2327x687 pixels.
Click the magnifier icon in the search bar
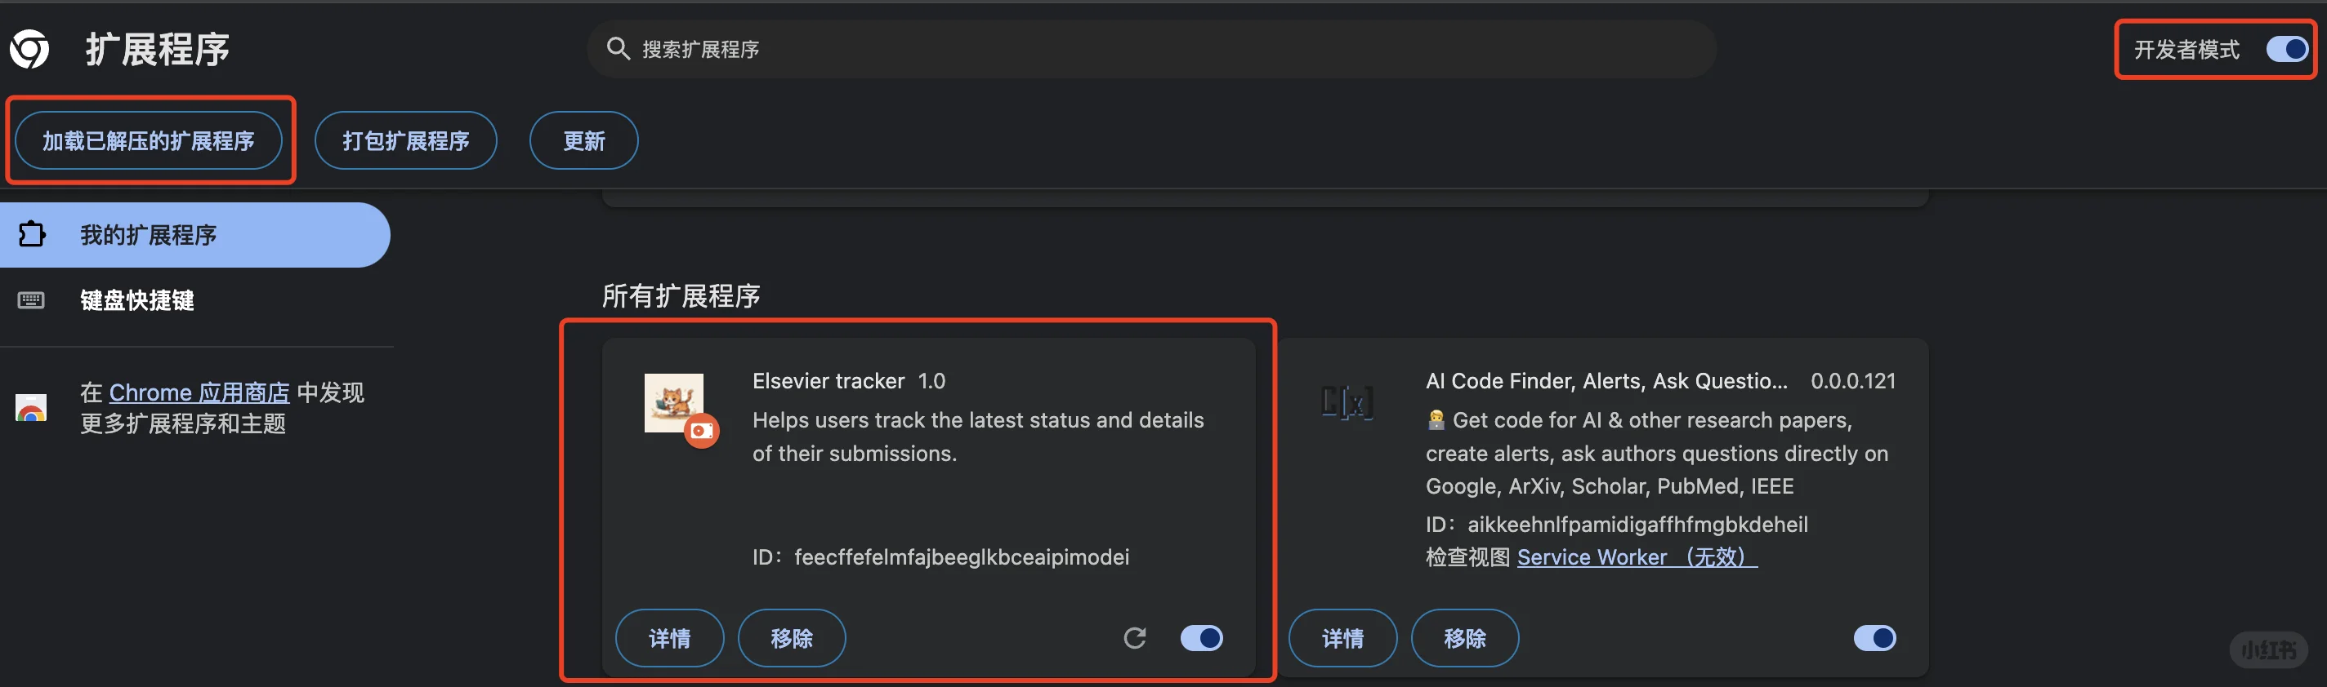pos(618,49)
